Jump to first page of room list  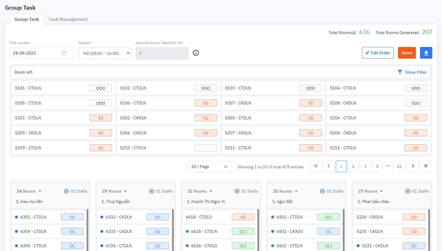[316, 166]
